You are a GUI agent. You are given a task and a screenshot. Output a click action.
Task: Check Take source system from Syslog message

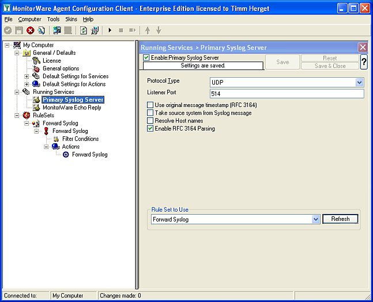[x=150, y=113]
